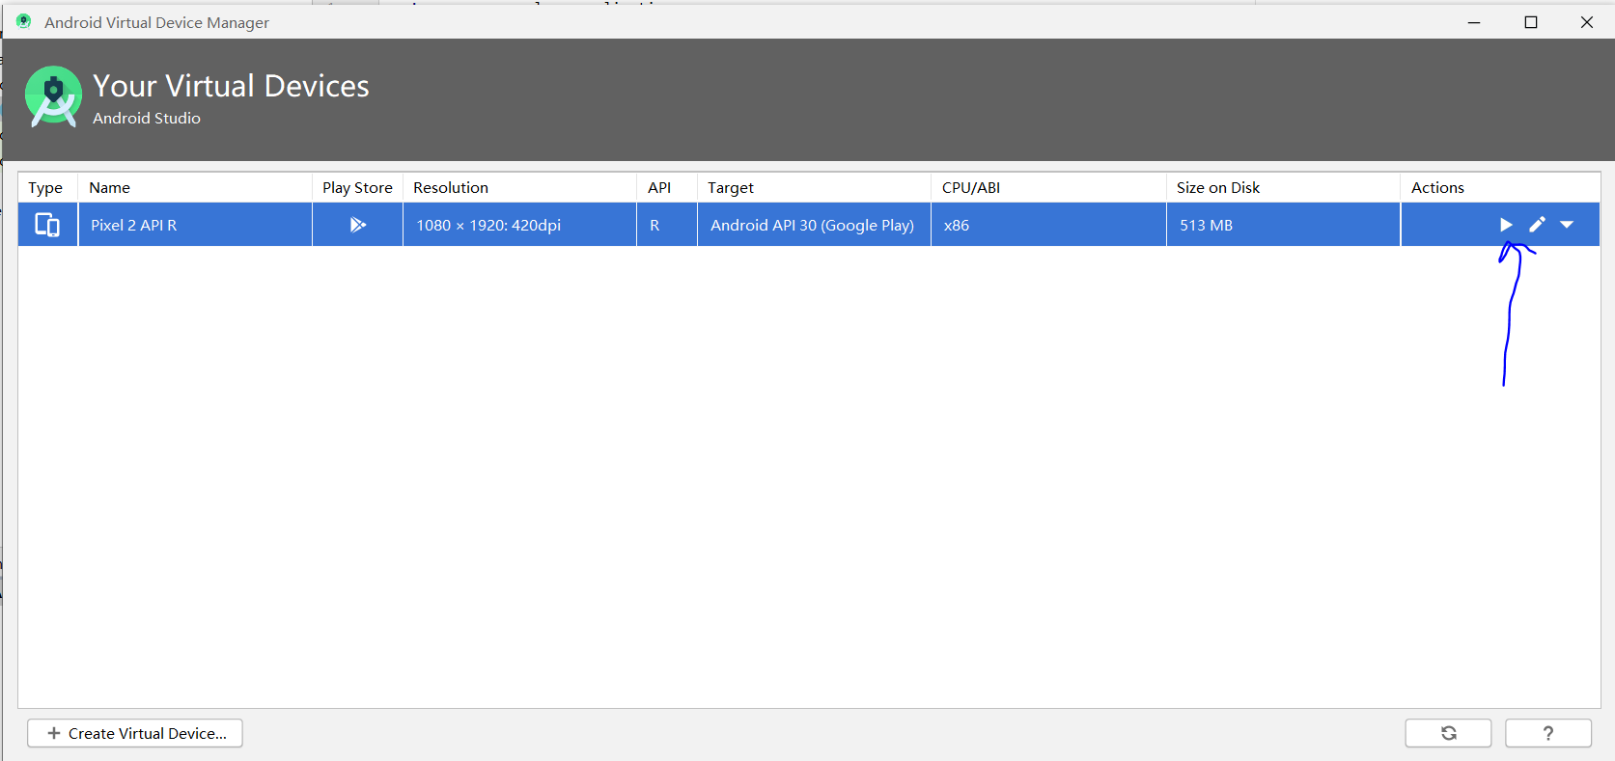Select the '513 MB' size cell
Screen dimensions: 1615x761
click(x=1283, y=225)
